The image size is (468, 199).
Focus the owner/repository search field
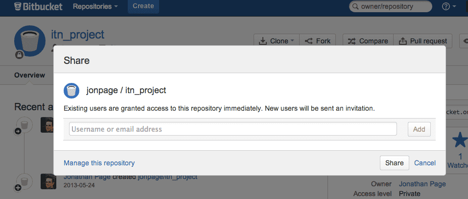(x=390, y=6)
